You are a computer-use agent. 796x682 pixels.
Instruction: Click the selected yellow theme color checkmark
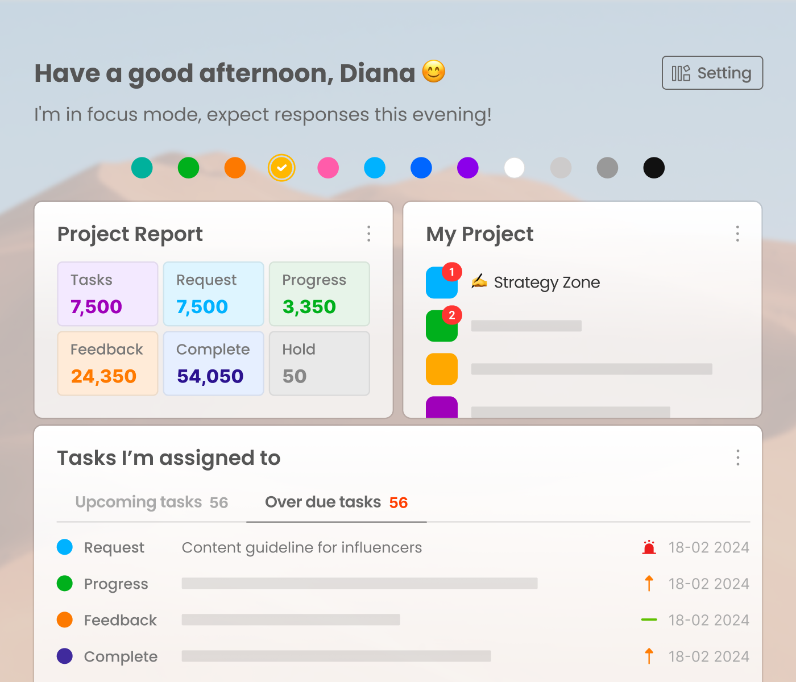tap(281, 168)
